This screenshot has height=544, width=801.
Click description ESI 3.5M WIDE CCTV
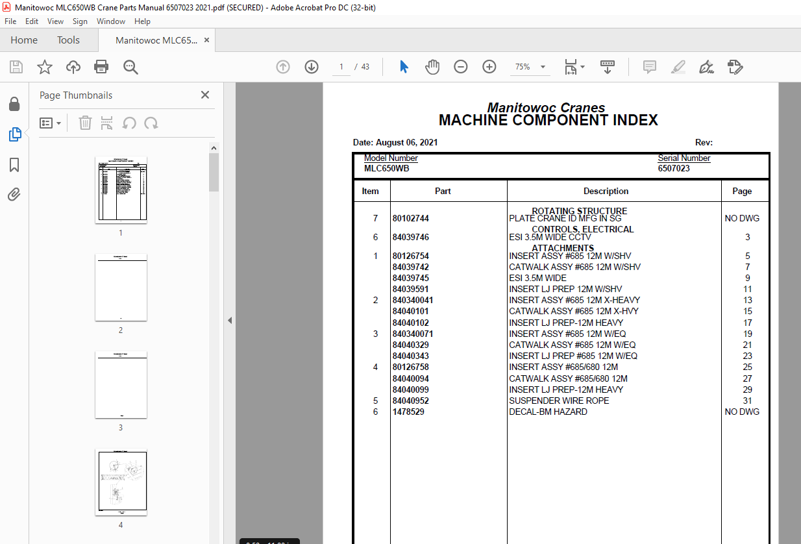[x=550, y=238]
